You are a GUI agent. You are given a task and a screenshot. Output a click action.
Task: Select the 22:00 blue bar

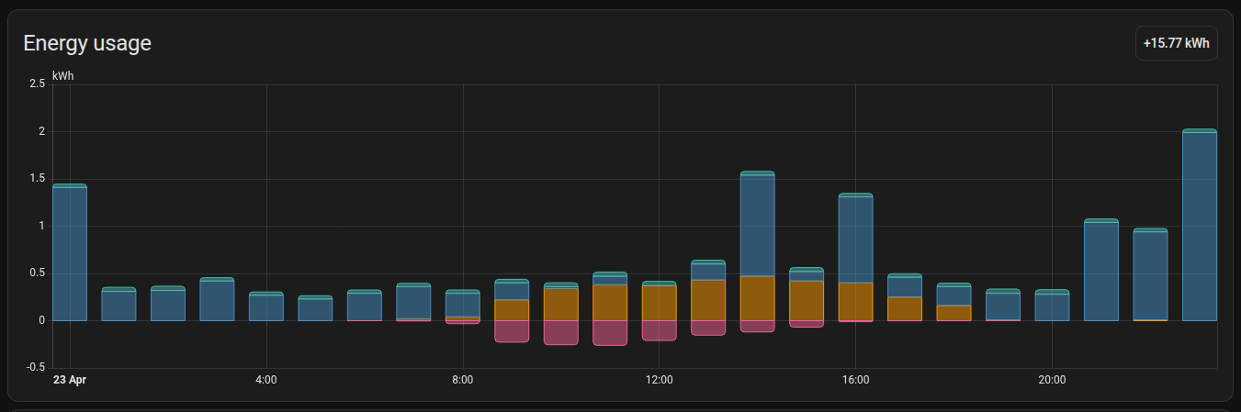click(1150, 275)
